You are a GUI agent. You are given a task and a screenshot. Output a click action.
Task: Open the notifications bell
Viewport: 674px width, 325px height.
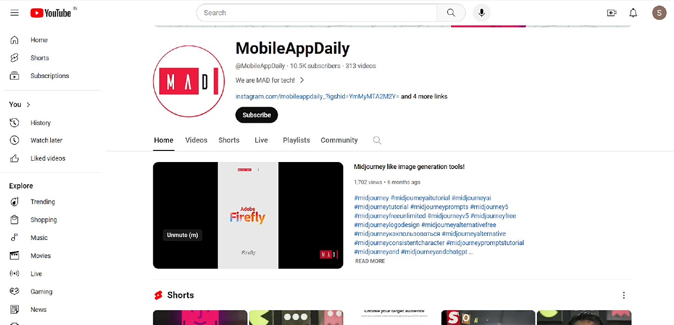pyautogui.click(x=633, y=13)
